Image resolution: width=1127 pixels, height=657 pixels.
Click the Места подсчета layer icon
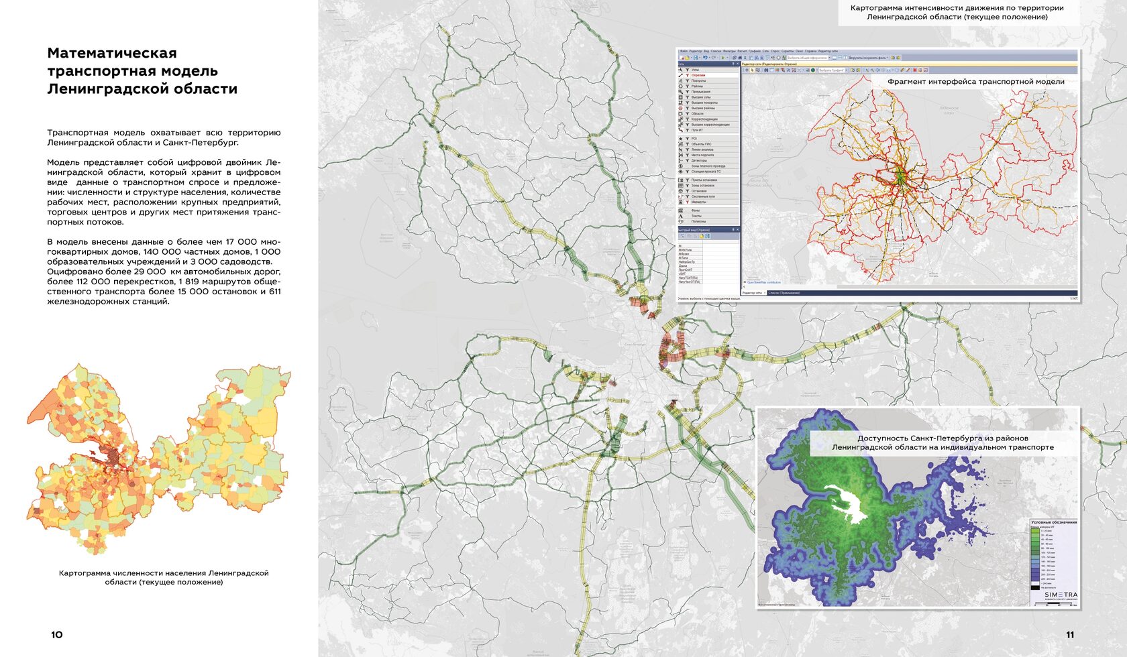[680, 155]
